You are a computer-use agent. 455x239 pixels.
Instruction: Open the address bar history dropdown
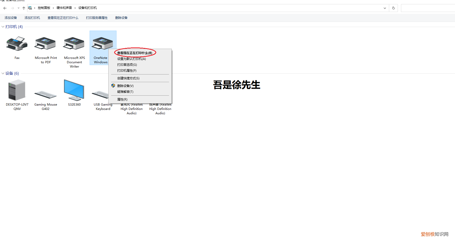click(385, 8)
